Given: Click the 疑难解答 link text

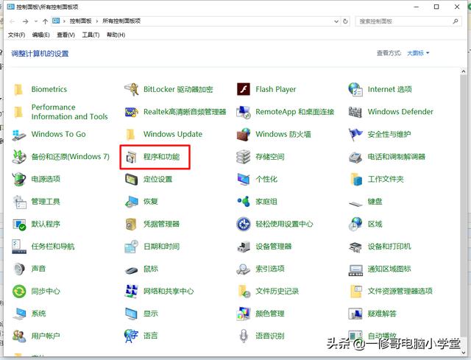Looking at the screenshot, I should 382,314.
